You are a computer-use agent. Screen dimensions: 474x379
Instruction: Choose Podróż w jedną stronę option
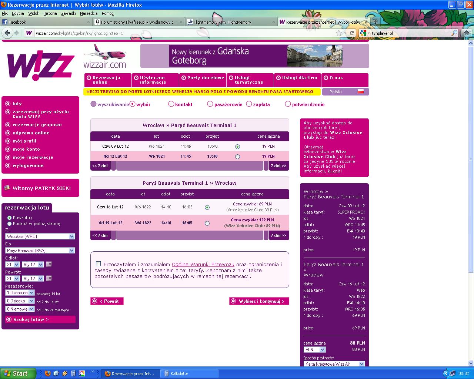click(9, 224)
